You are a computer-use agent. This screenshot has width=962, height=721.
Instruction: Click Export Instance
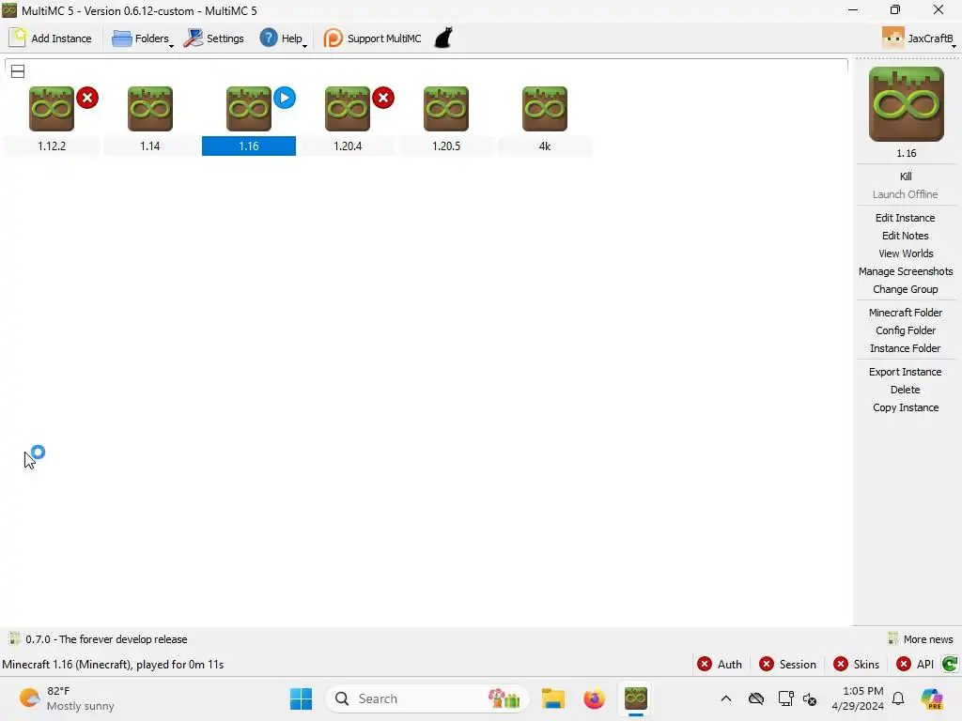(906, 372)
